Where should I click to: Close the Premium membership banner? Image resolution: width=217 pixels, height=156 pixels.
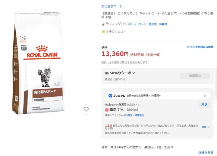pos(205,96)
